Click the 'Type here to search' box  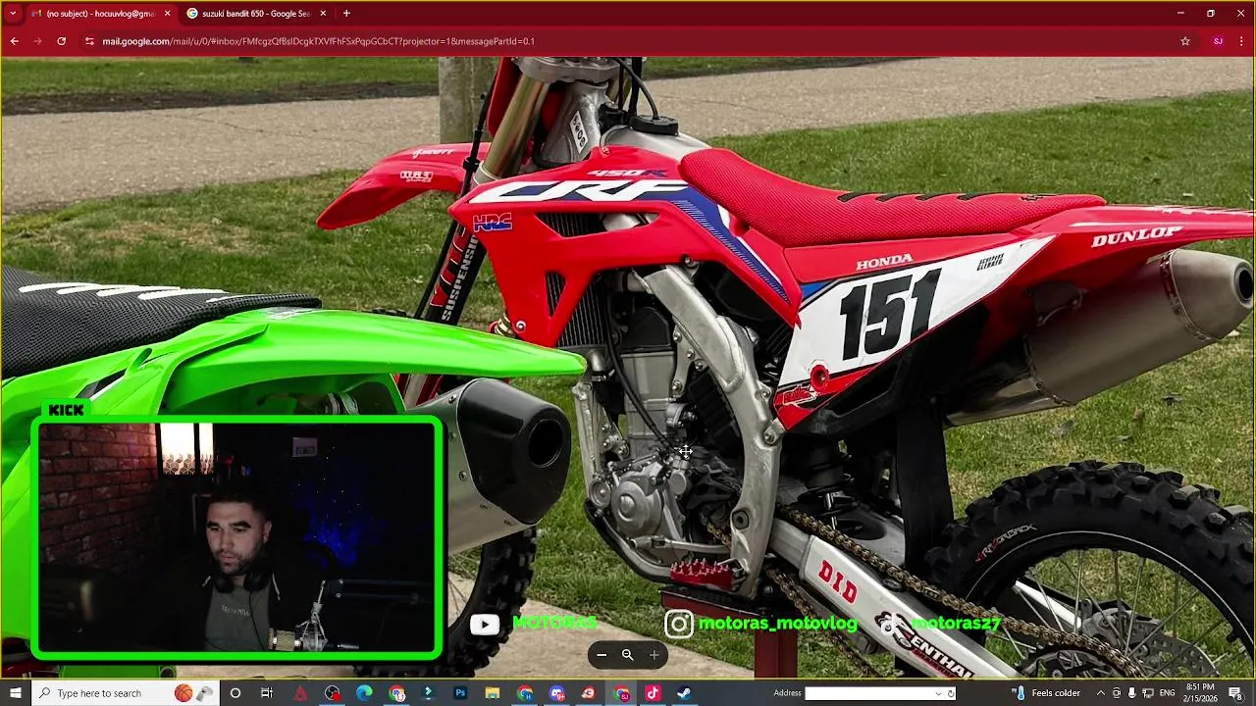127,693
